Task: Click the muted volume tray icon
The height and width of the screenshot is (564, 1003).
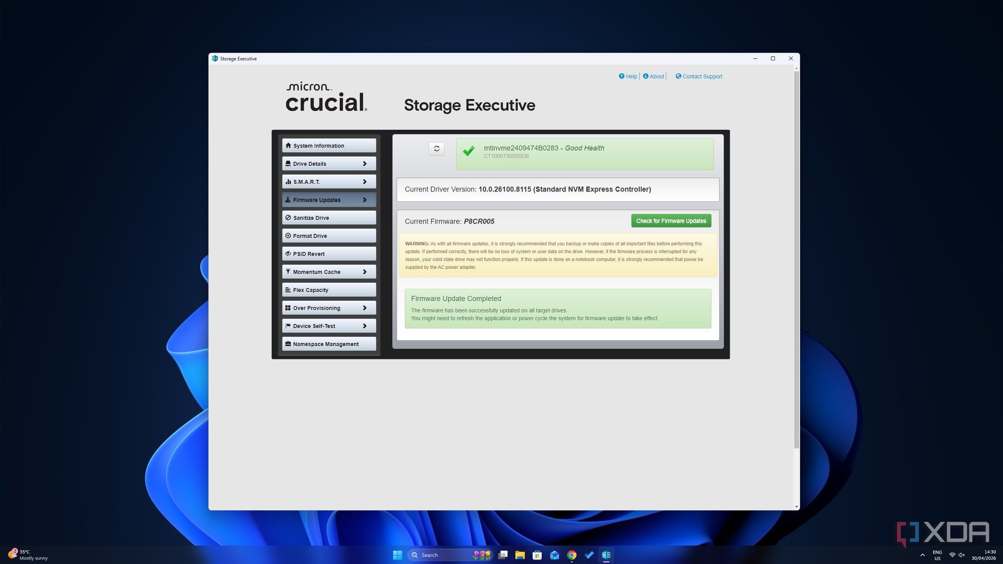Action: (x=961, y=555)
